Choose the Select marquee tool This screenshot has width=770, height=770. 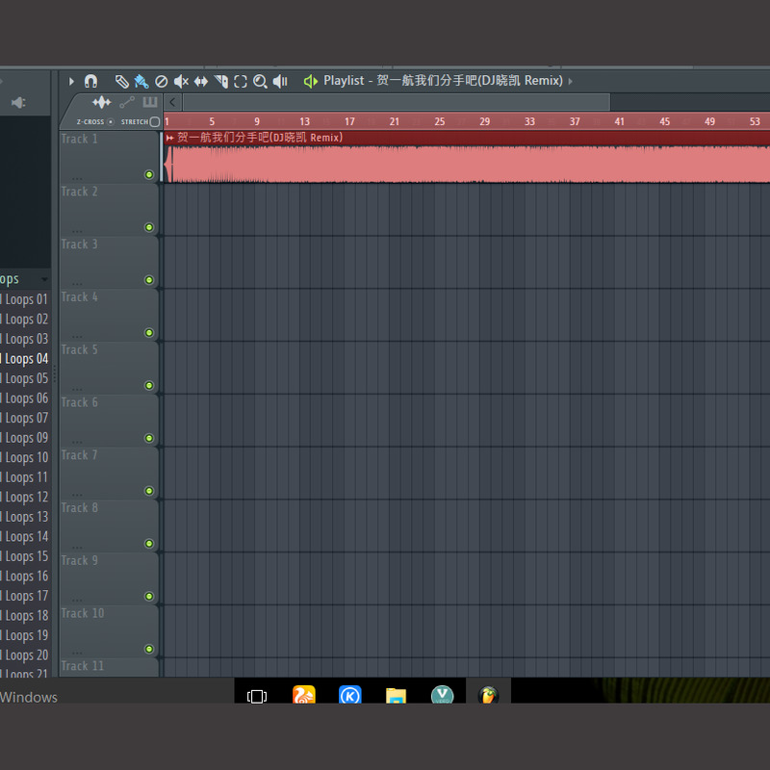coord(240,82)
